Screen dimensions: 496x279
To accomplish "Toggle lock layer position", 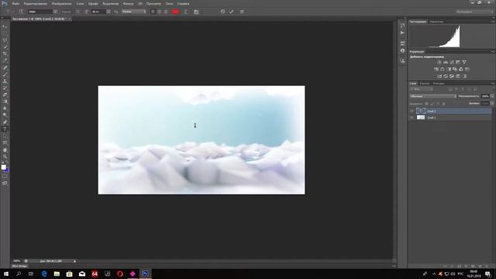I will 438,104.
